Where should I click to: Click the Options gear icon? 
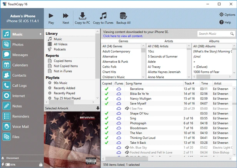coord(222,15)
